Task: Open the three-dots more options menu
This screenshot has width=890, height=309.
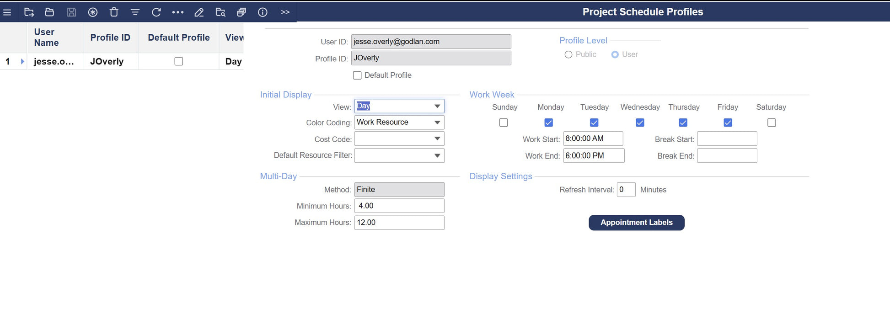Action: click(x=178, y=12)
